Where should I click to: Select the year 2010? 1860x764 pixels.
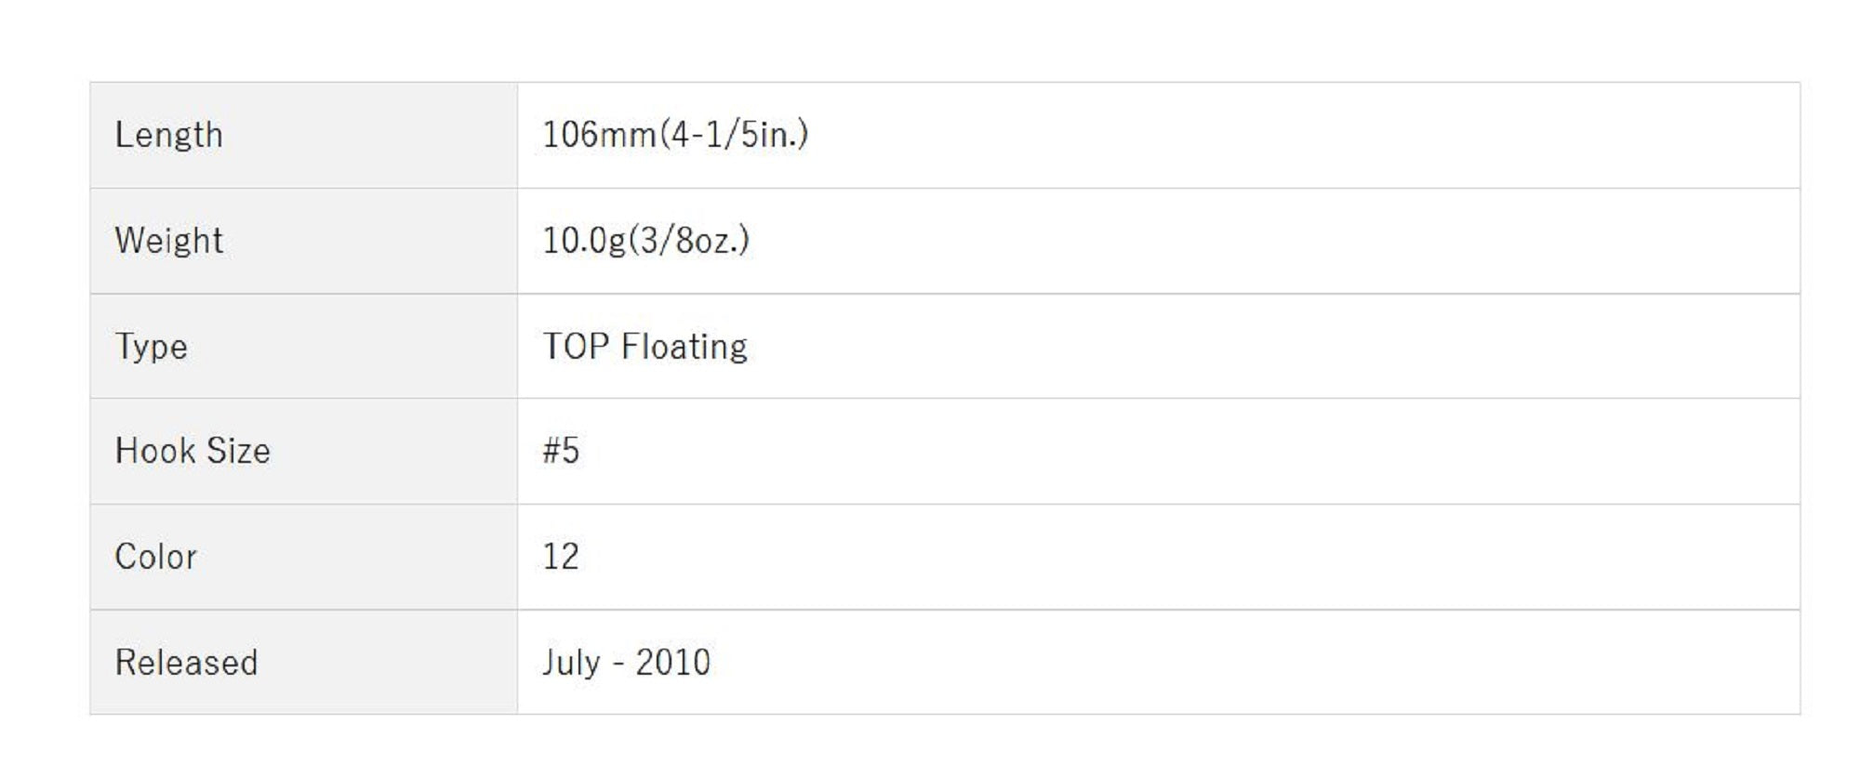tap(672, 663)
